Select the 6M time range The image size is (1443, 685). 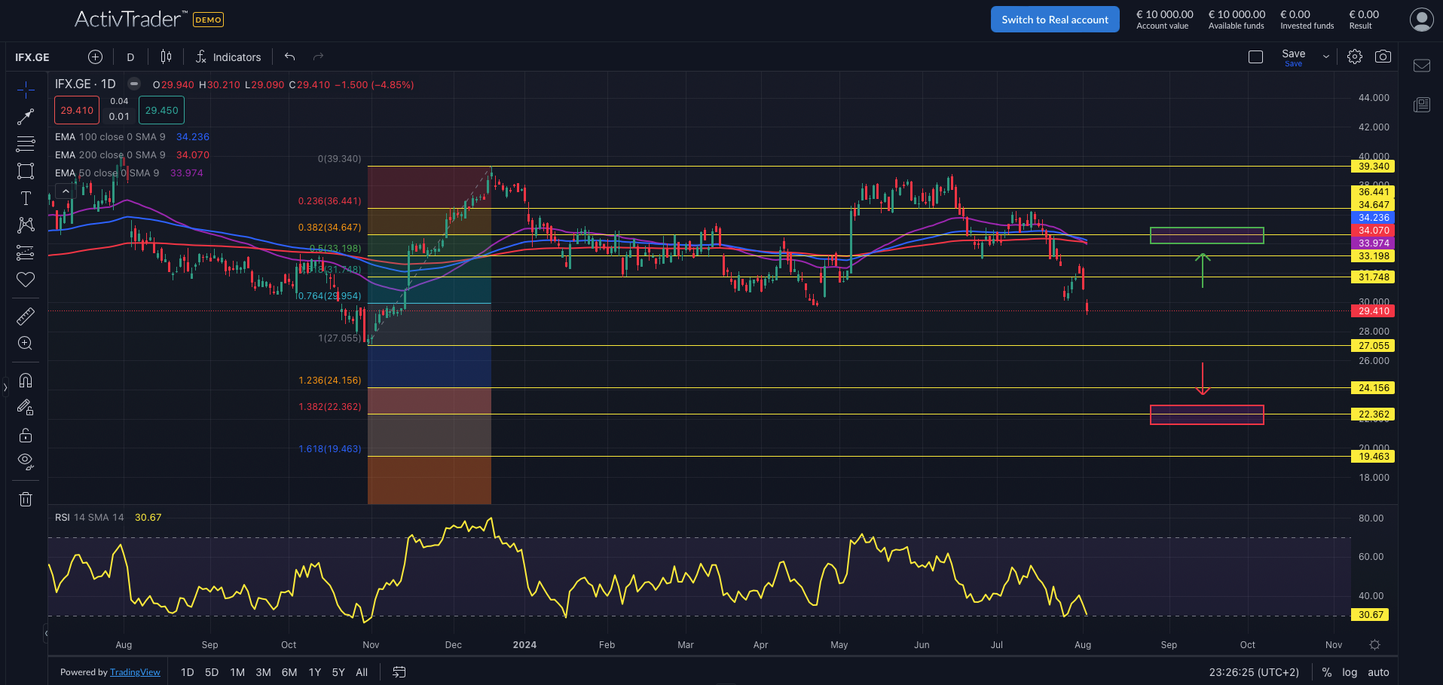289,672
